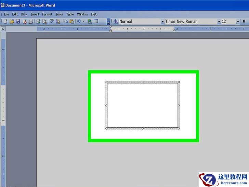Viewport: 249px width, 187px height.
Task: Open the Window menu
Action: (82, 14)
